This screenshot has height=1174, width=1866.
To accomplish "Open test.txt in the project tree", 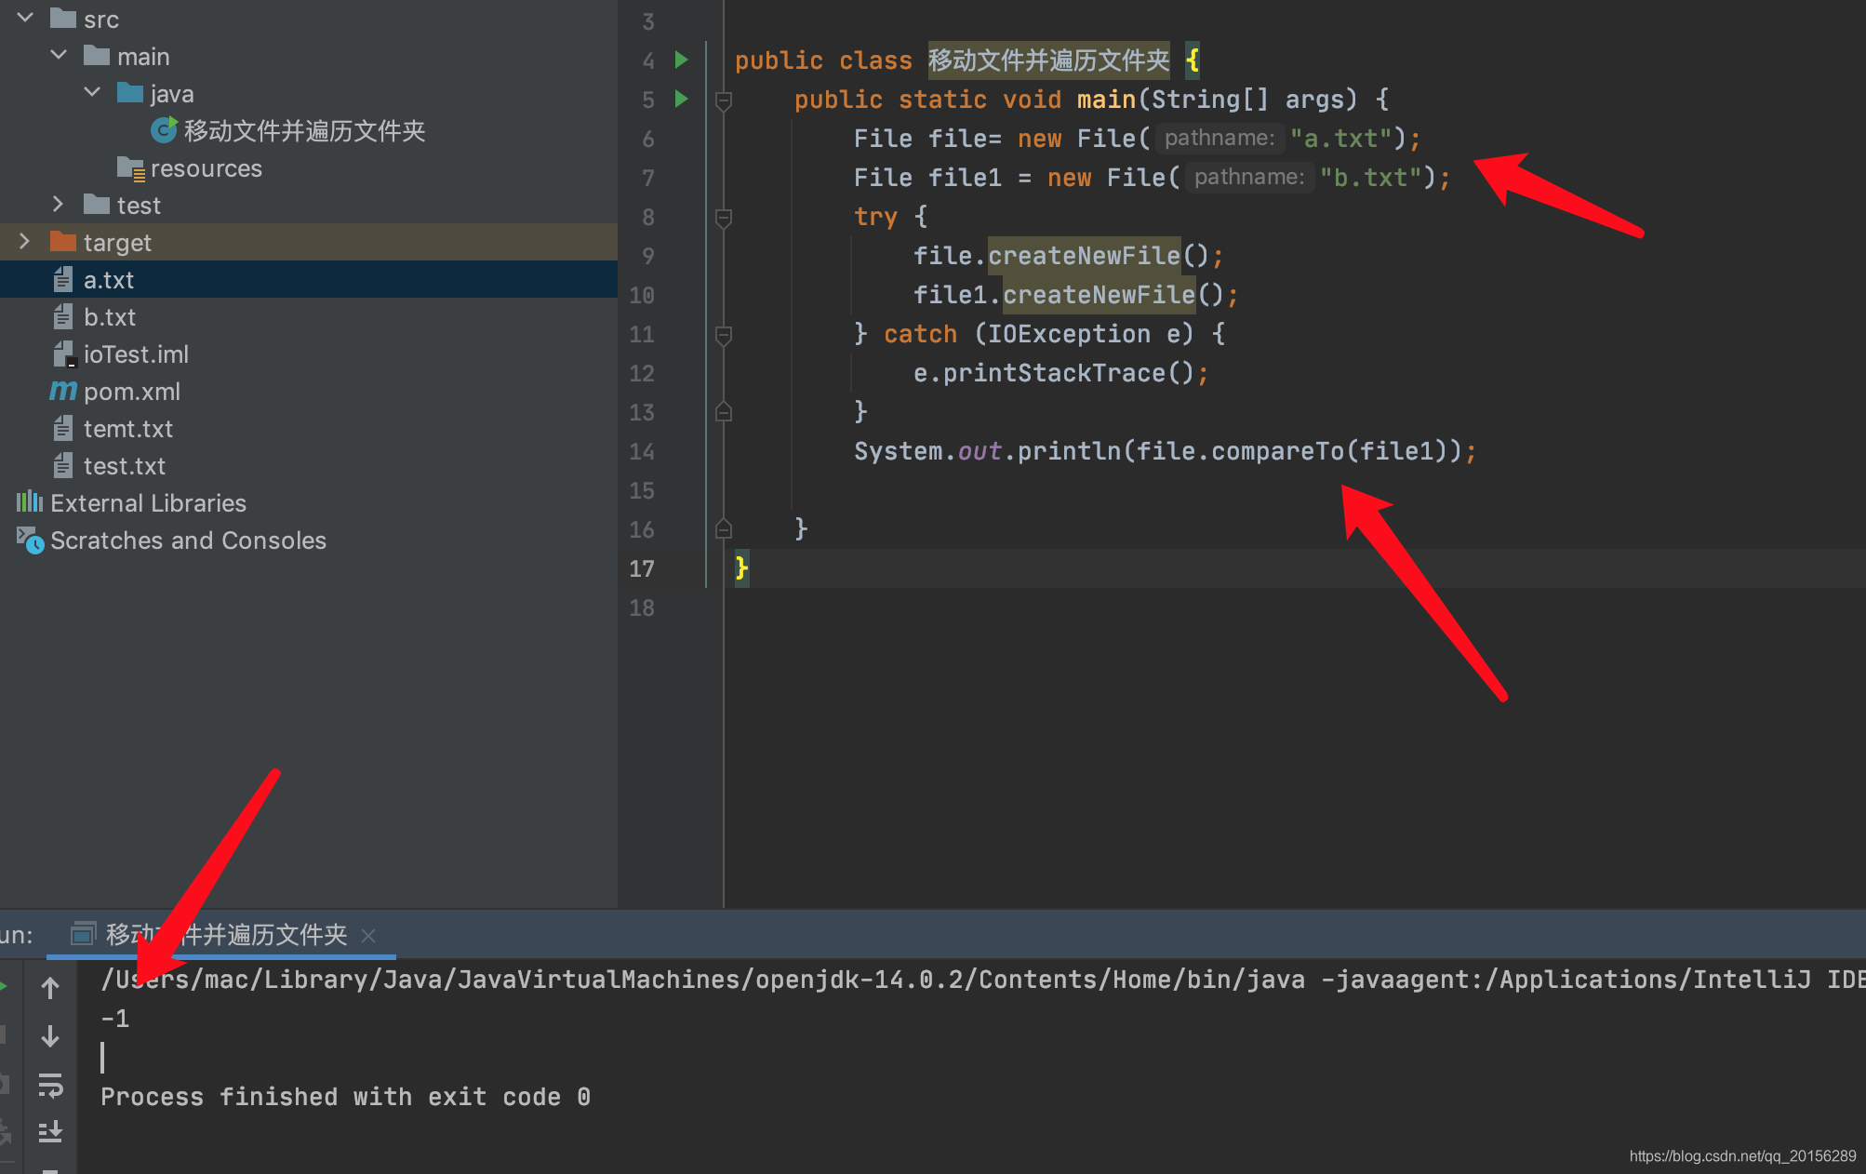I will point(124,465).
